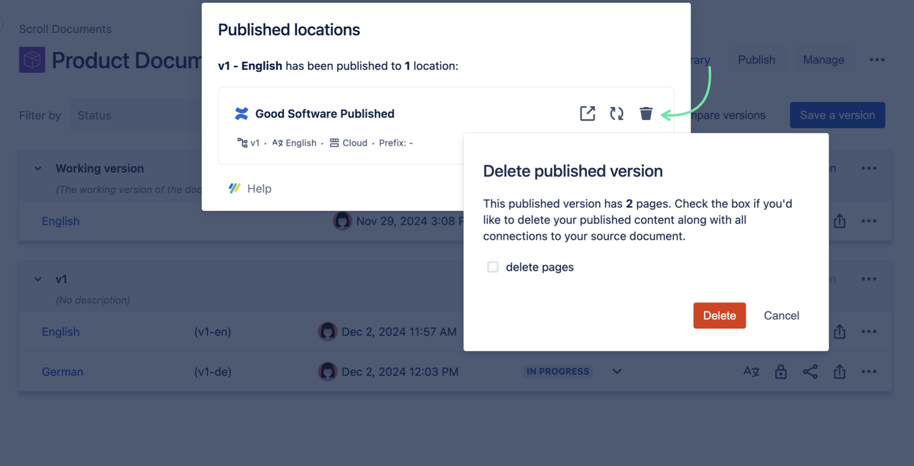Sync the Good Software Published location
Screen dimensions: 914x466
616,113
